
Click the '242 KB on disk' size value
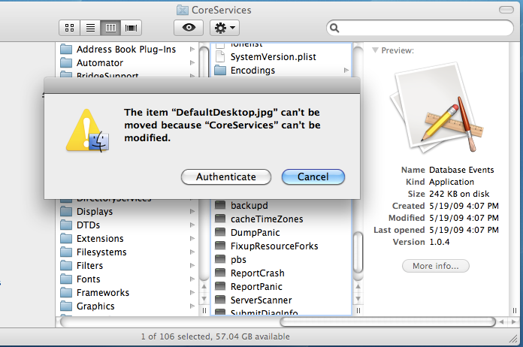coord(459,194)
